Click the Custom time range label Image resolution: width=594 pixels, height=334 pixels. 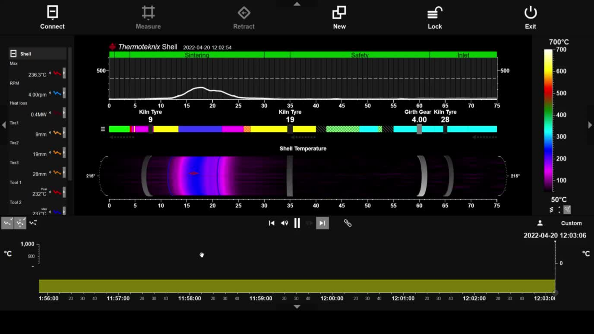(x=571, y=223)
